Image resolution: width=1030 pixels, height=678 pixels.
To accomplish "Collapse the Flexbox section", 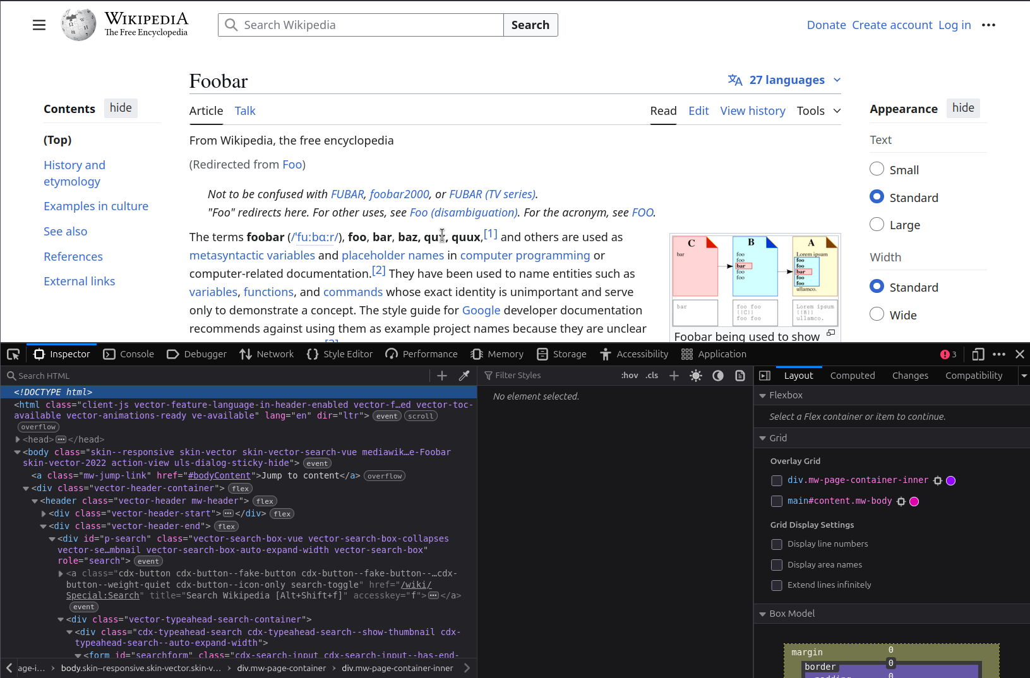I will point(762,396).
